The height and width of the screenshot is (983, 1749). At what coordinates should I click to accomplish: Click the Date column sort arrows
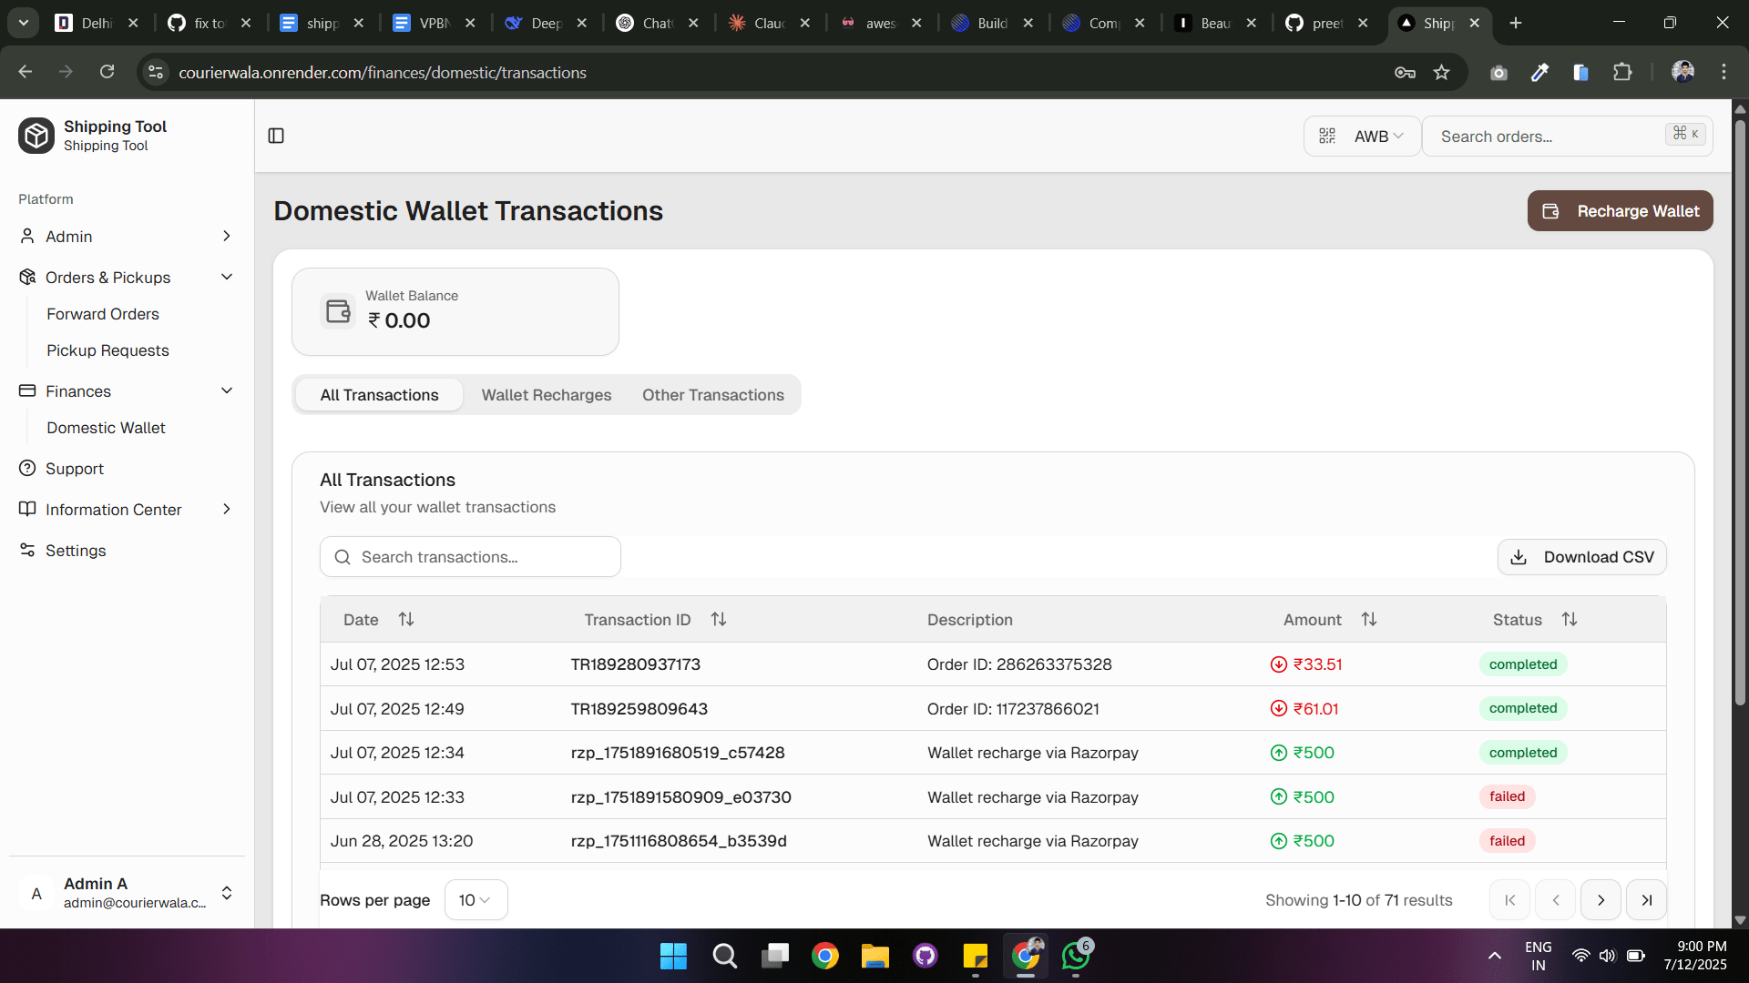(406, 619)
